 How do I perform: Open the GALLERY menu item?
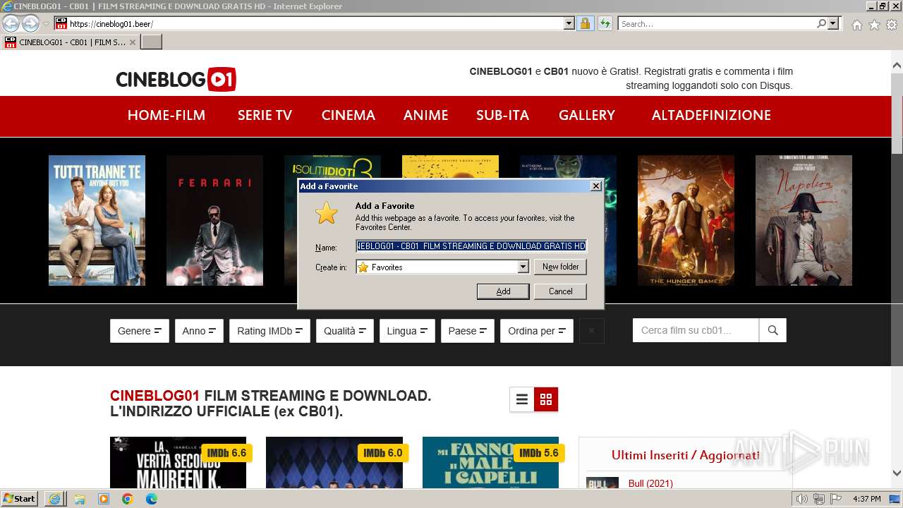point(587,115)
